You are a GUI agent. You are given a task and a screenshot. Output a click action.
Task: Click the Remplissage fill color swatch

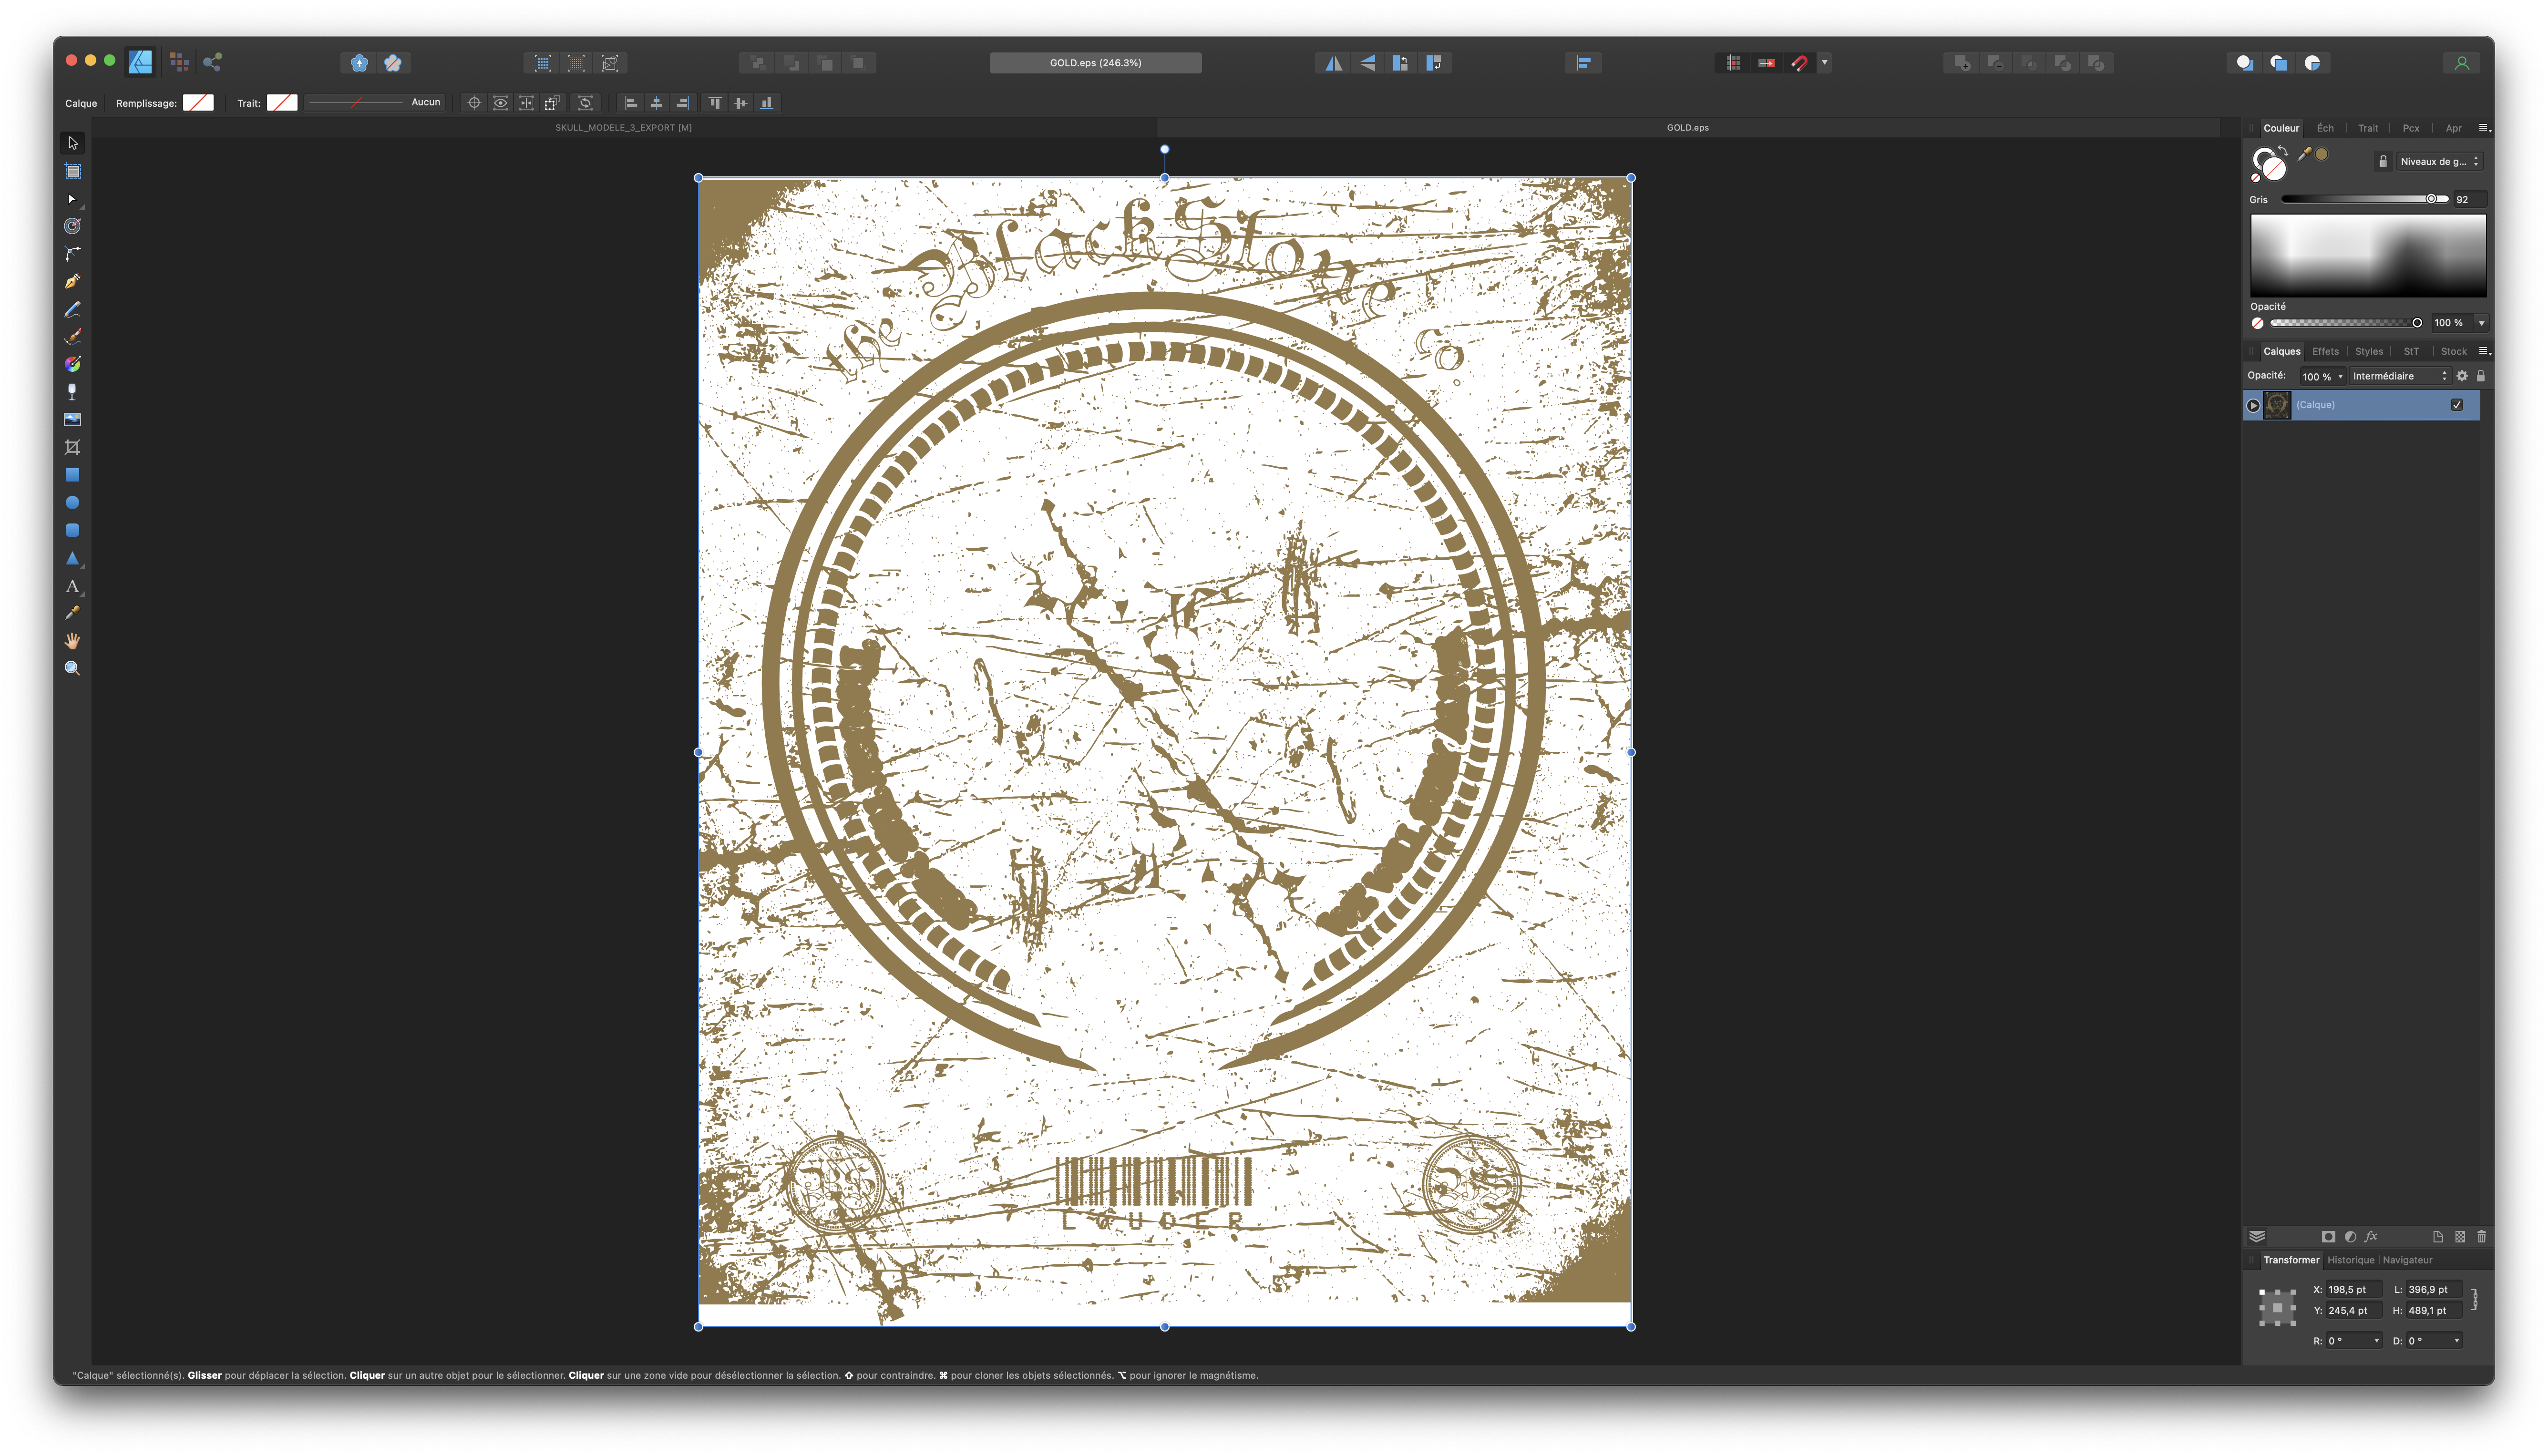tap(198, 103)
